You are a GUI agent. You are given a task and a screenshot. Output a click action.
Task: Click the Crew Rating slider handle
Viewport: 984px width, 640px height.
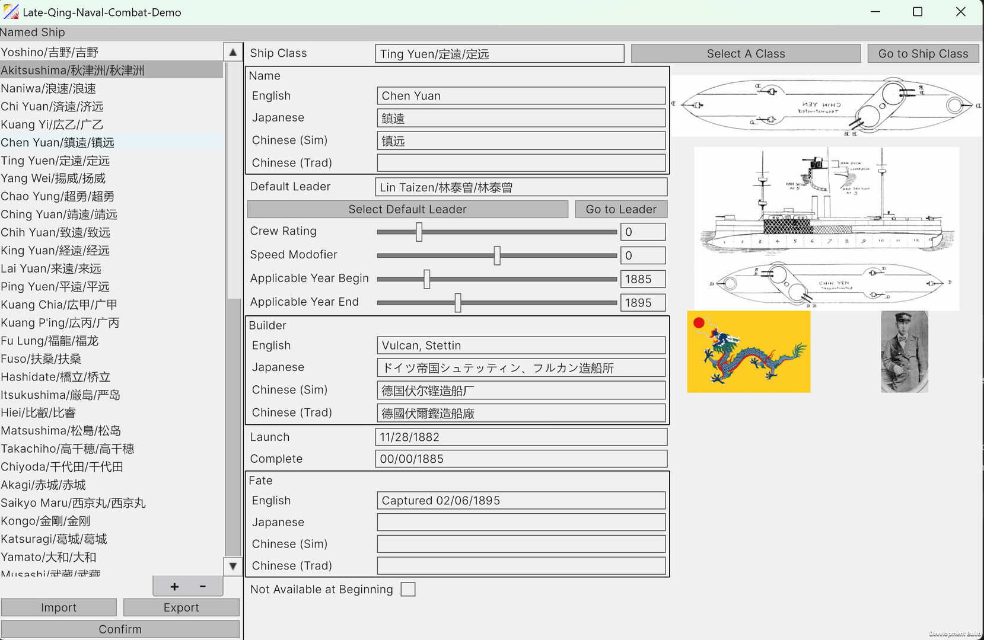(x=419, y=232)
